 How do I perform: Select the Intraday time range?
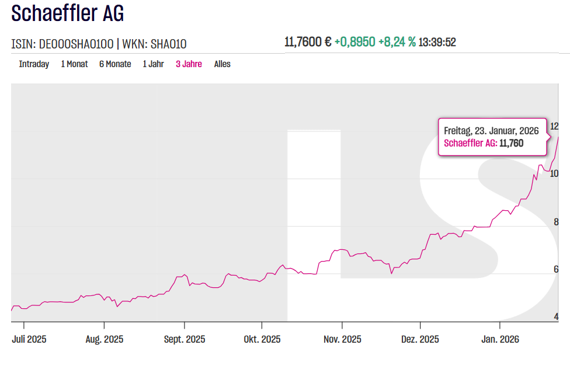[34, 64]
